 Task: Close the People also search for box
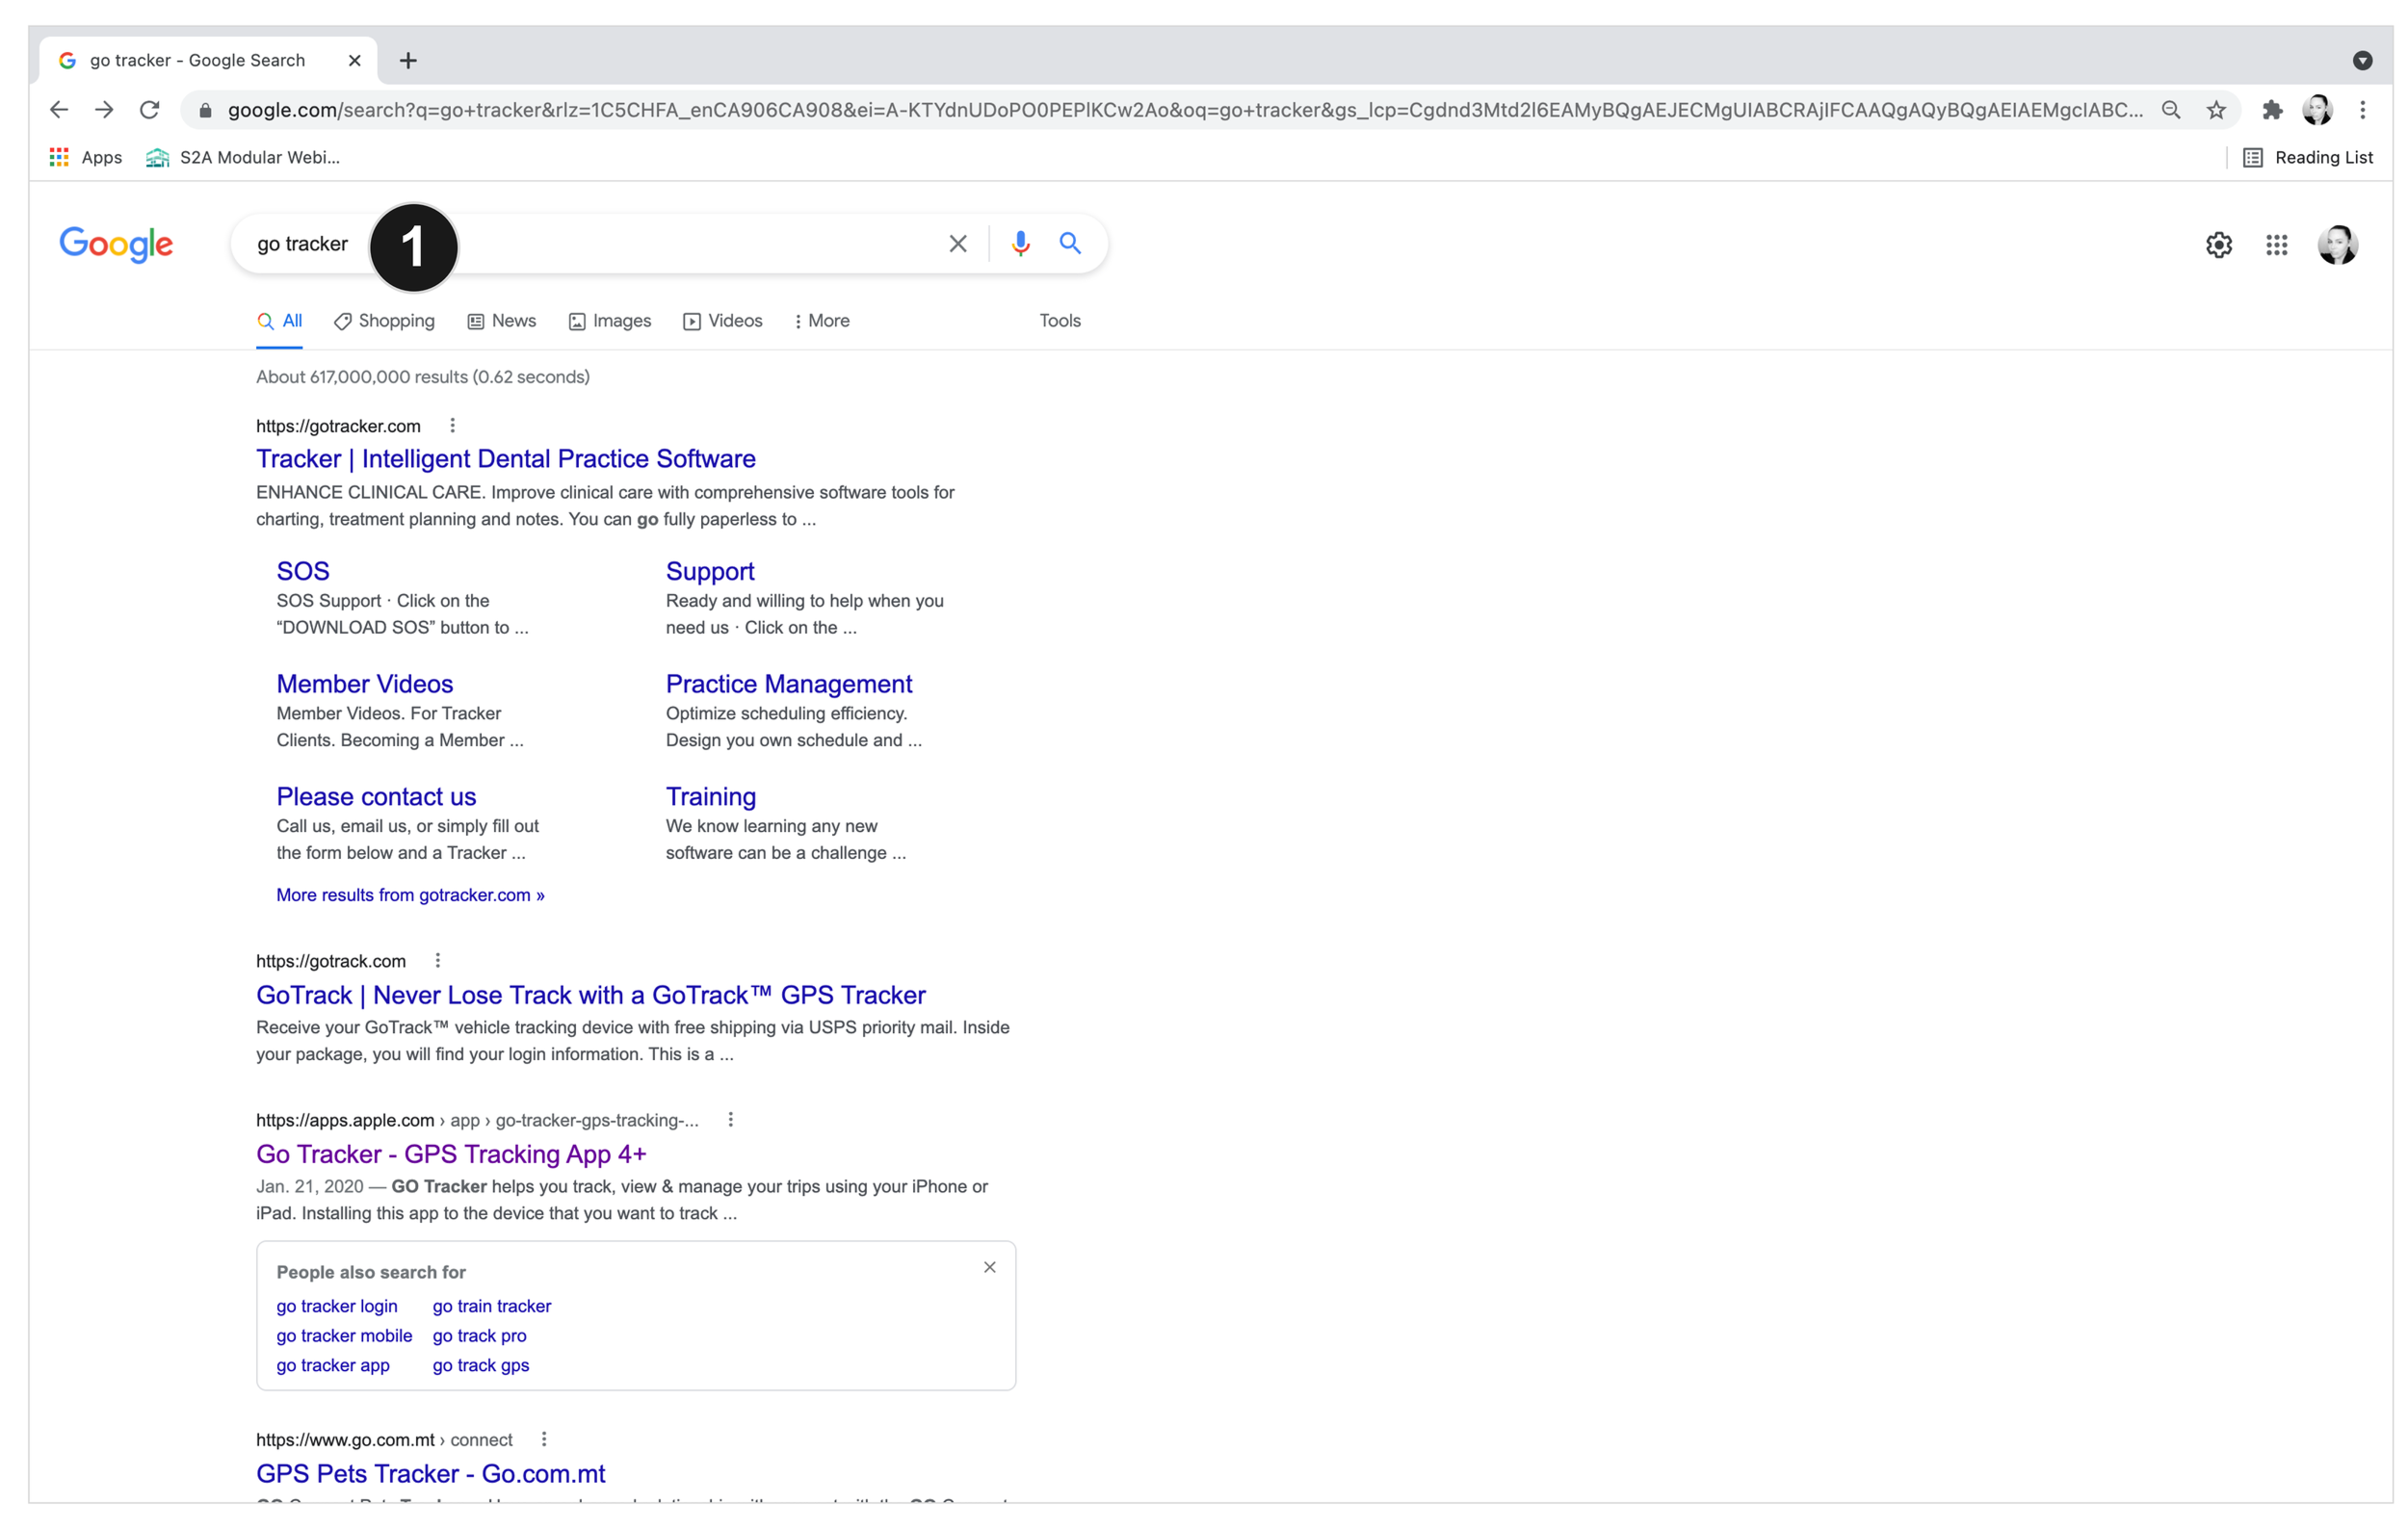coord(990,1267)
